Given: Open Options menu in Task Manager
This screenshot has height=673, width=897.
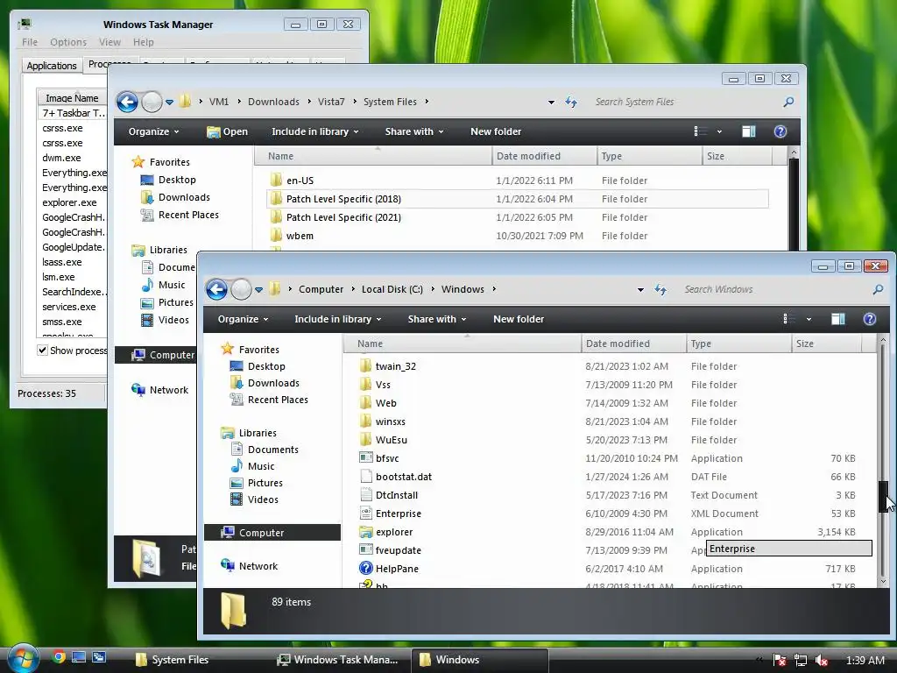Looking at the screenshot, I should click(68, 42).
